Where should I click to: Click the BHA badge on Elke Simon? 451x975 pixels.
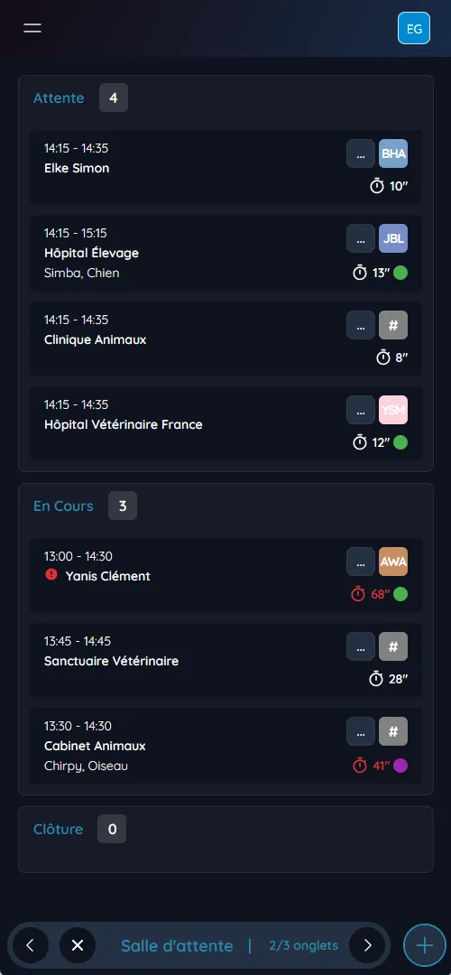(393, 153)
